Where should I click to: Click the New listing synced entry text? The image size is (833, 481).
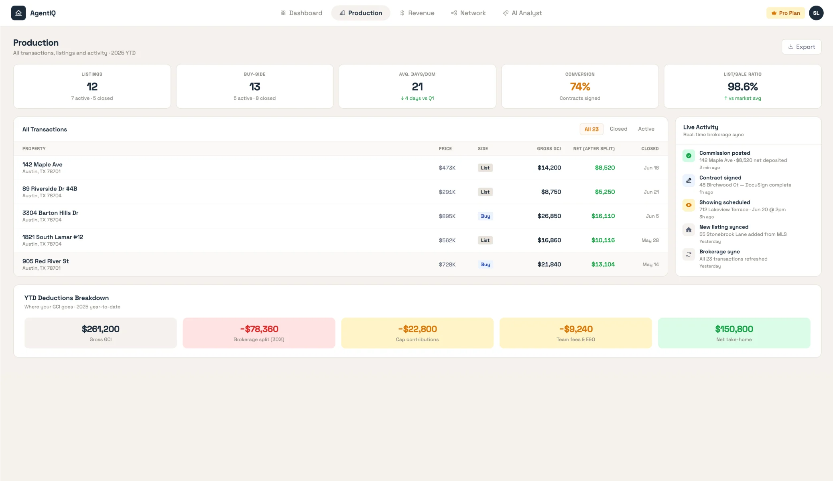click(743, 234)
